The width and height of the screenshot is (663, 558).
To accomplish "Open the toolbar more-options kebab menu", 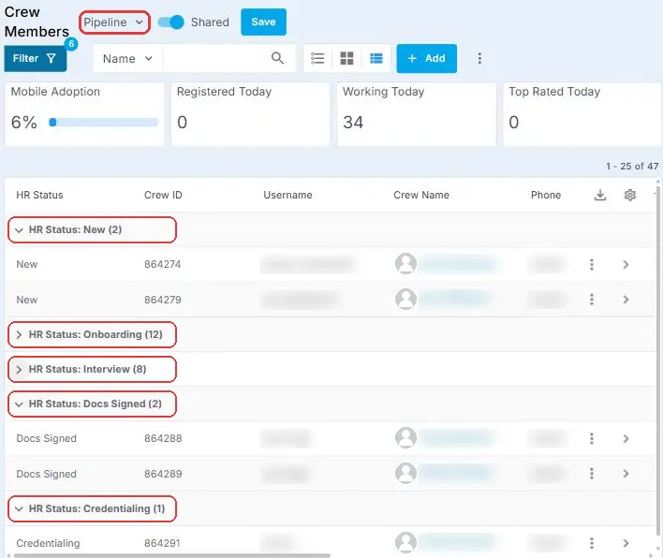I will click(x=479, y=58).
